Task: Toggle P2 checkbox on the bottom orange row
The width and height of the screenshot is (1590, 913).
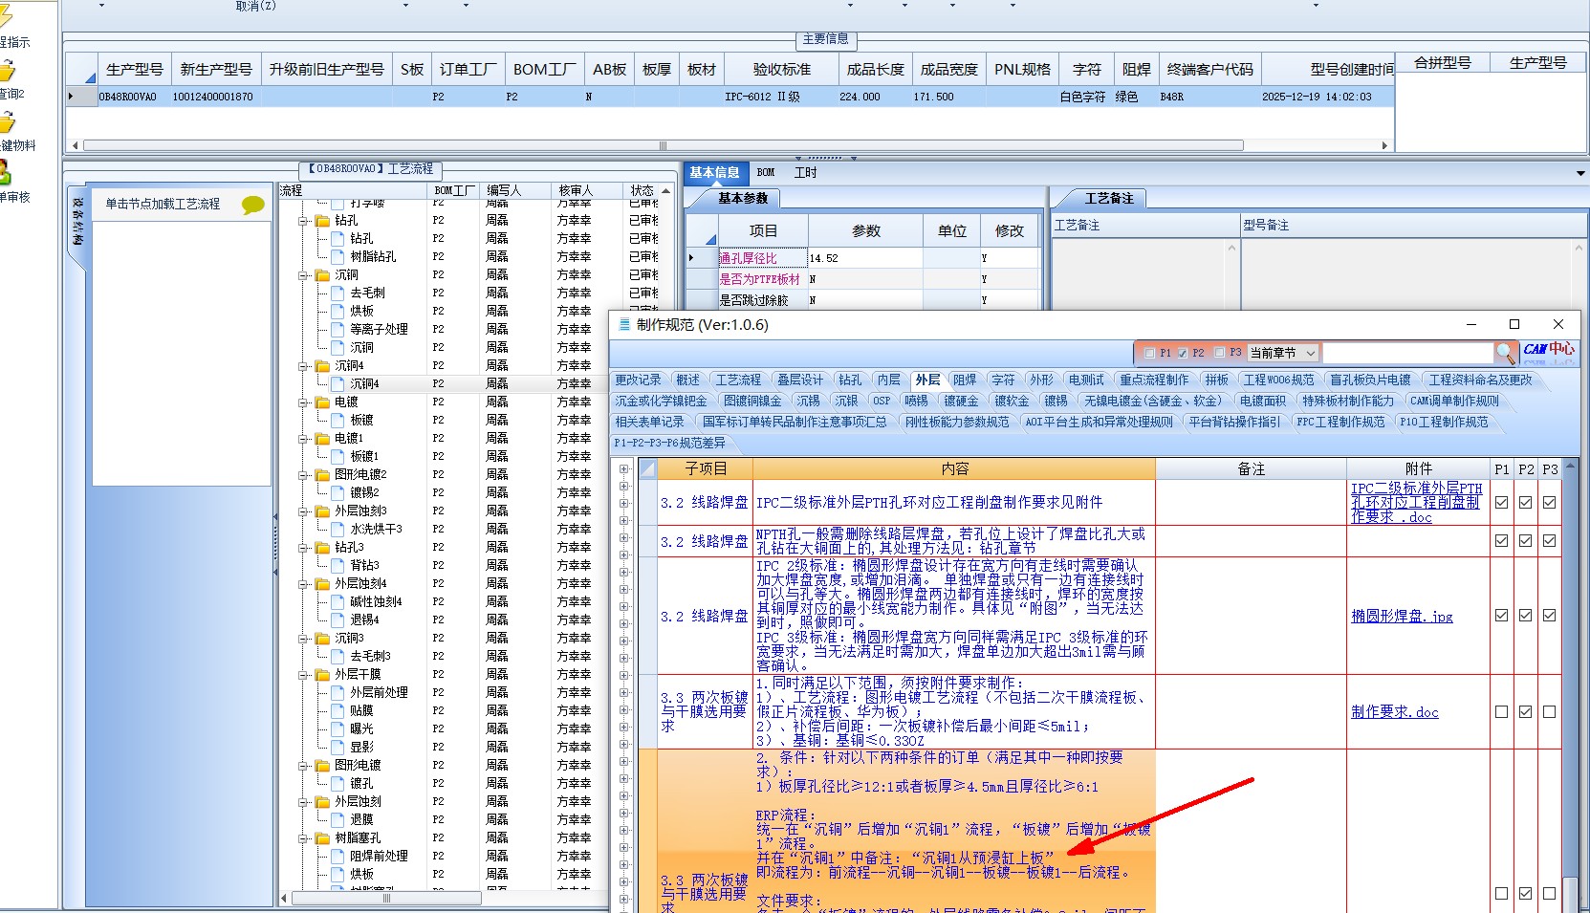Action: point(1525,893)
